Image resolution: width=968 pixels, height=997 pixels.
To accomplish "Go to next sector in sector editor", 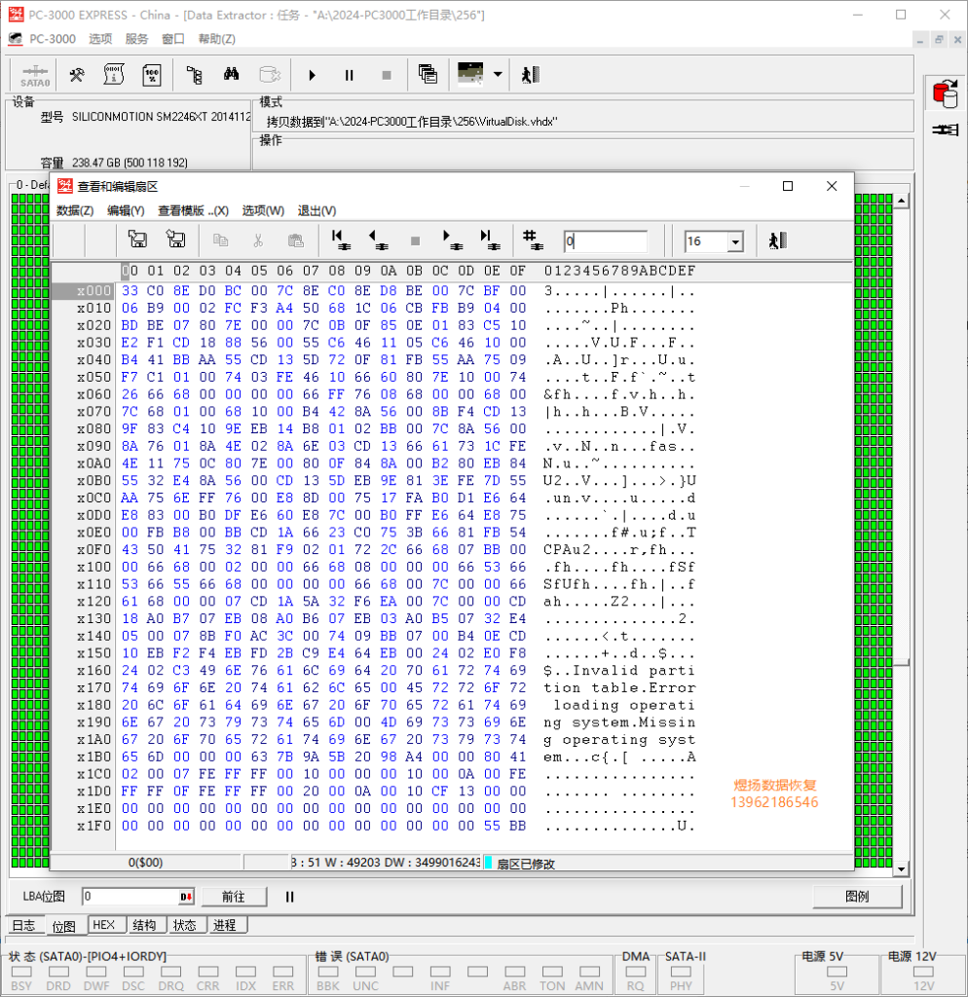I will point(452,240).
